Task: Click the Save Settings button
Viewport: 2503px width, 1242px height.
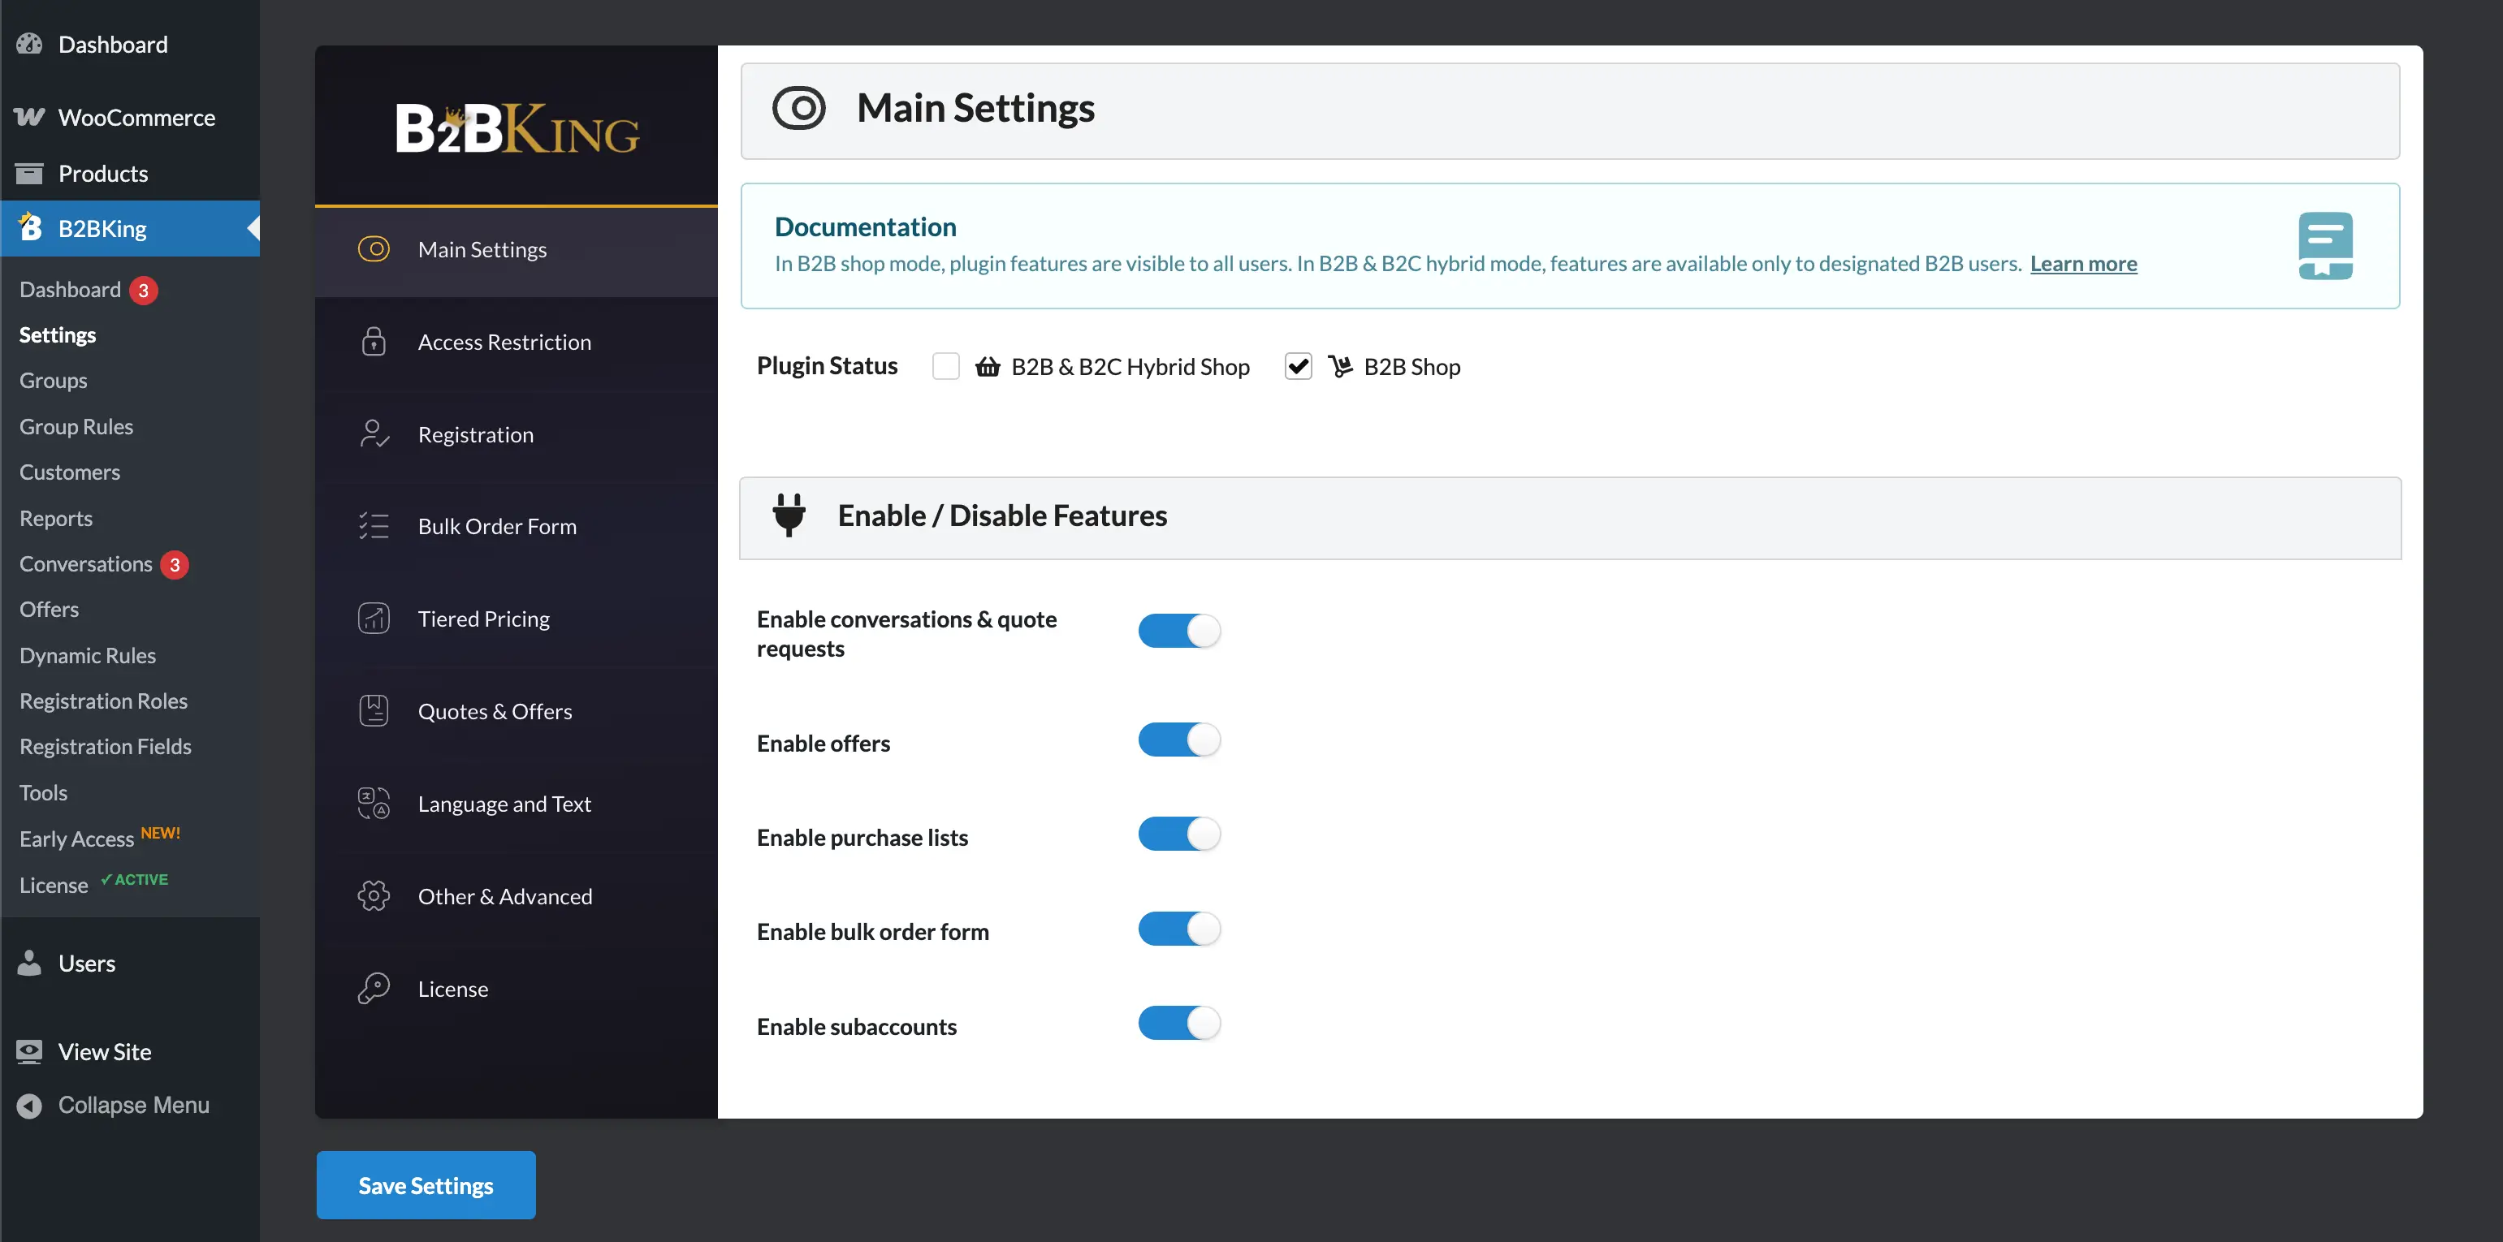Action: [426, 1184]
